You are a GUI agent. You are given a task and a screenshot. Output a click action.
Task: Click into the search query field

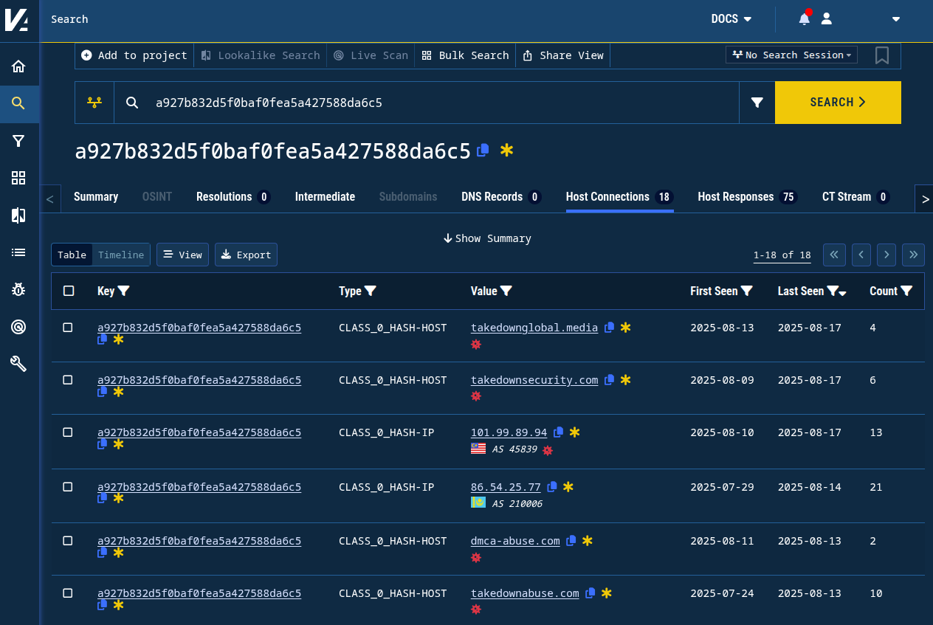(443, 103)
